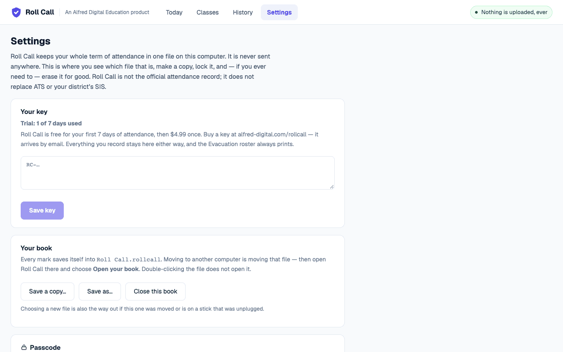Go to the History tab
Screen dimensions: 563x352
click(x=243, y=12)
